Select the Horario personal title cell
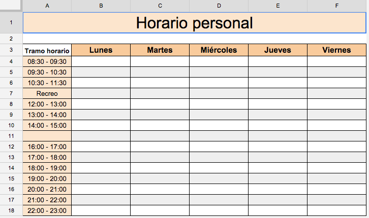 click(x=195, y=23)
